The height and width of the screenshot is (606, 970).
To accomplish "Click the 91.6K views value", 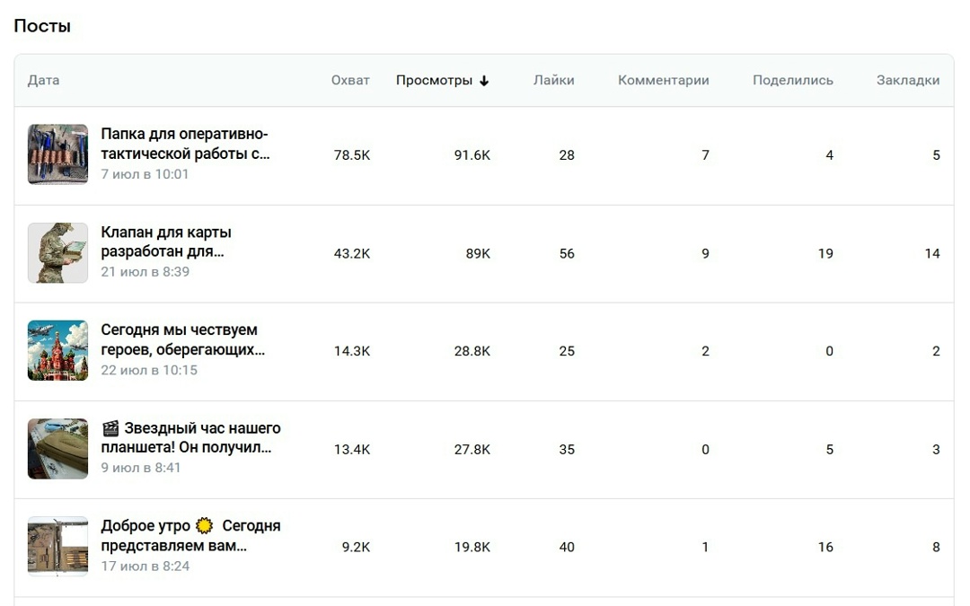I will pyautogui.click(x=472, y=155).
